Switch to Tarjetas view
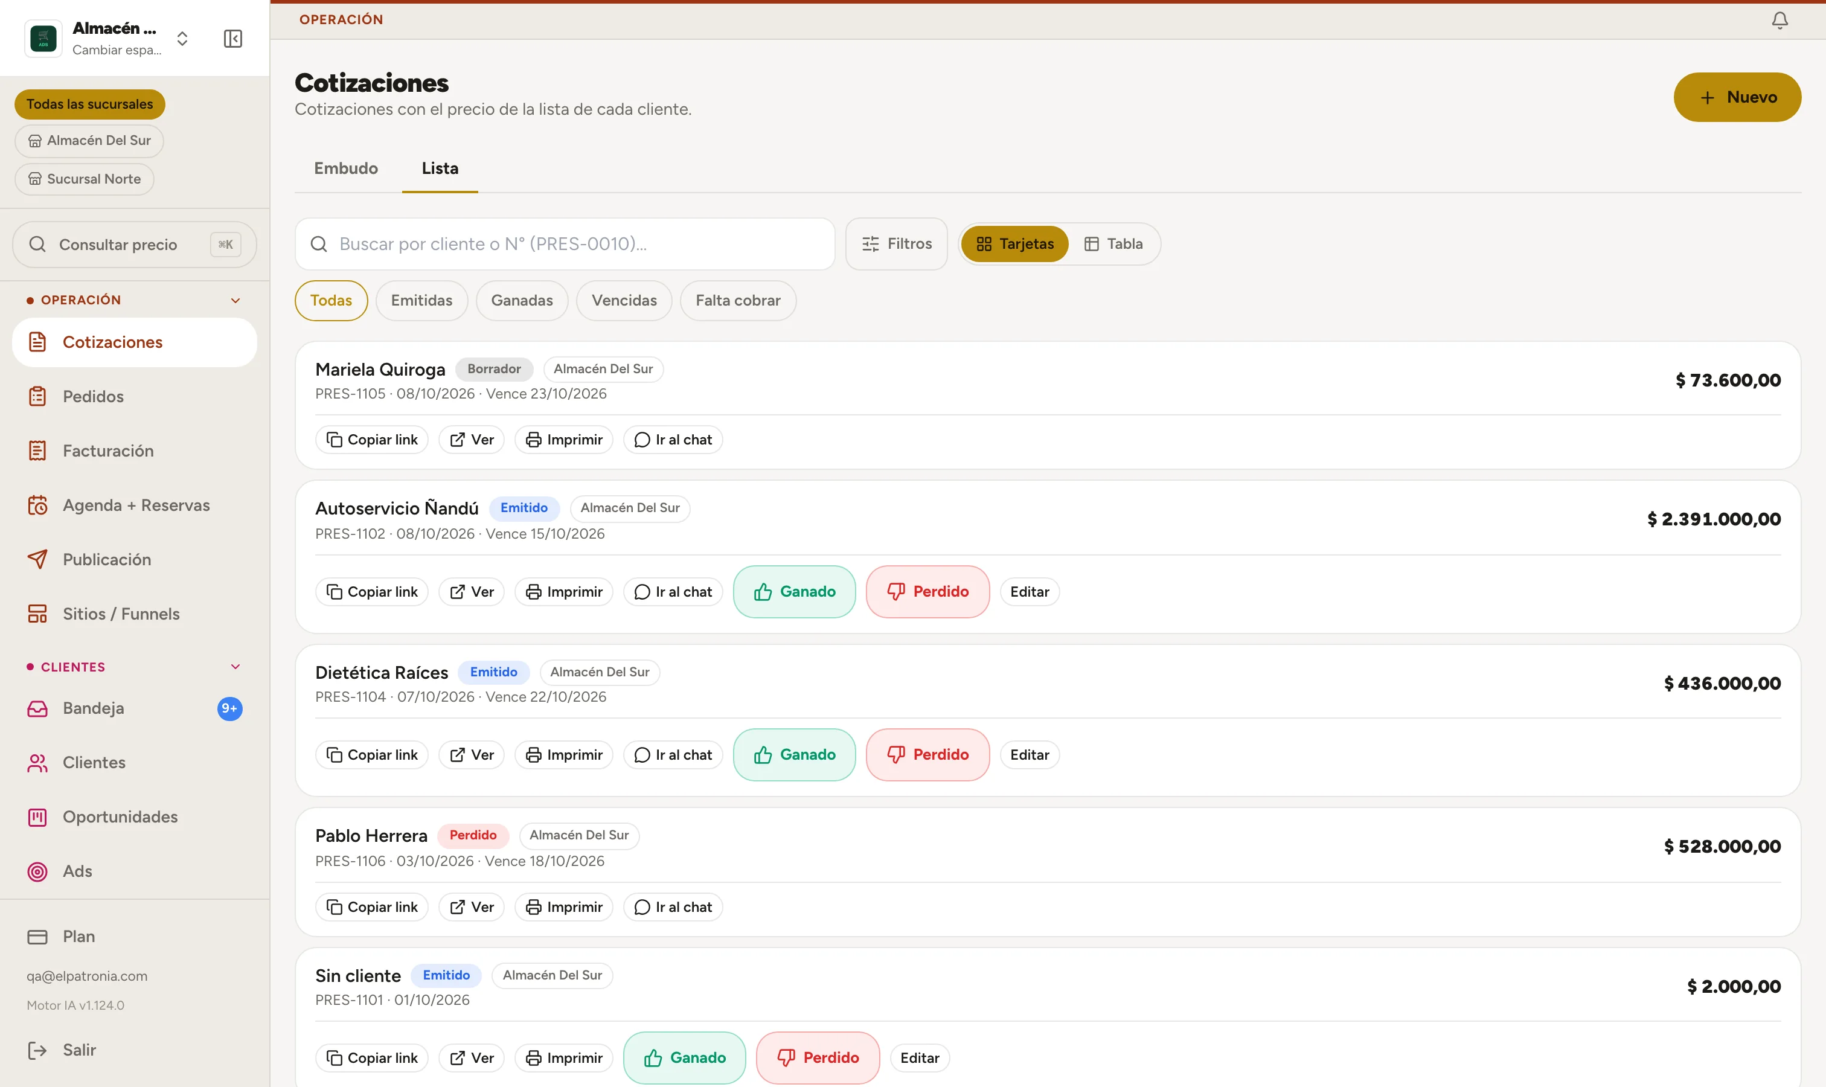Image resolution: width=1826 pixels, height=1087 pixels. pos(1014,244)
